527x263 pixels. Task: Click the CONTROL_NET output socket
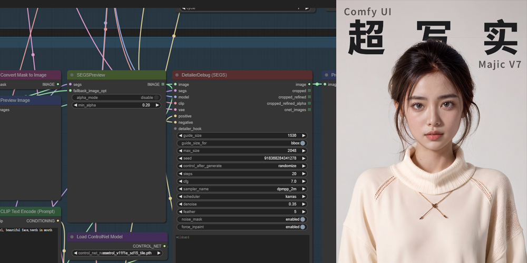coord(164,246)
